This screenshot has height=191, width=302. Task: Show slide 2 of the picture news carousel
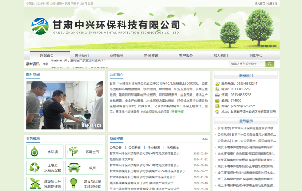pyautogui.click(x=89, y=126)
